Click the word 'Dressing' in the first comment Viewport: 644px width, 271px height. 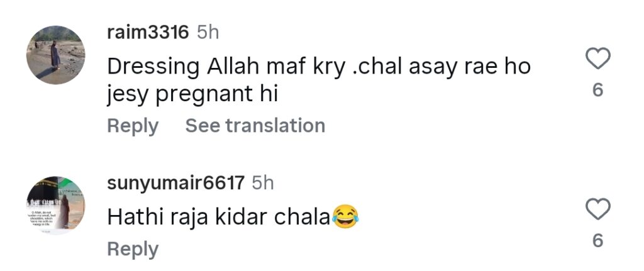(153, 68)
